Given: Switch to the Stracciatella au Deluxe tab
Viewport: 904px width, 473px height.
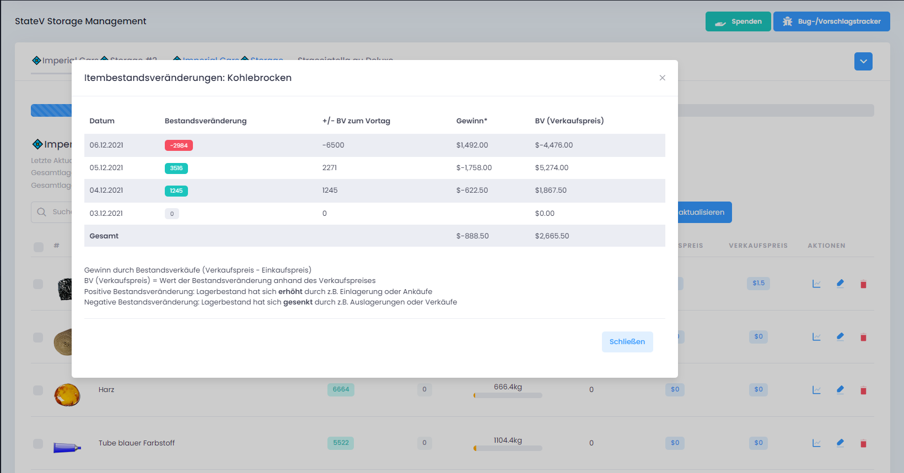Looking at the screenshot, I should (x=345, y=58).
